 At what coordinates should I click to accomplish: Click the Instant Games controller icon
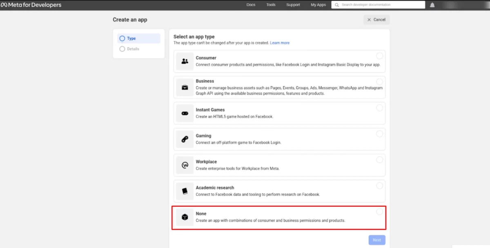coord(185,113)
